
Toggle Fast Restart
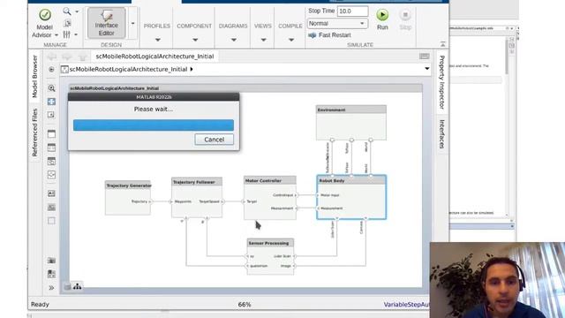click(x=329, y=35)
